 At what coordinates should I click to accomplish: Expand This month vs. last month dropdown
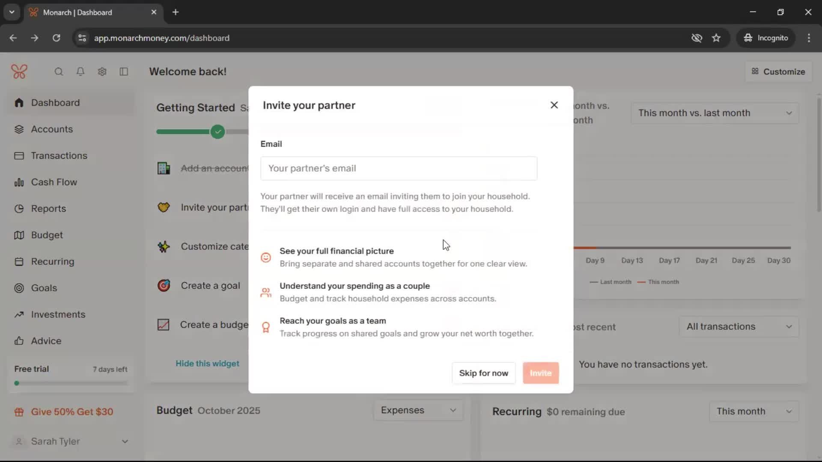(x=715, y=113)
